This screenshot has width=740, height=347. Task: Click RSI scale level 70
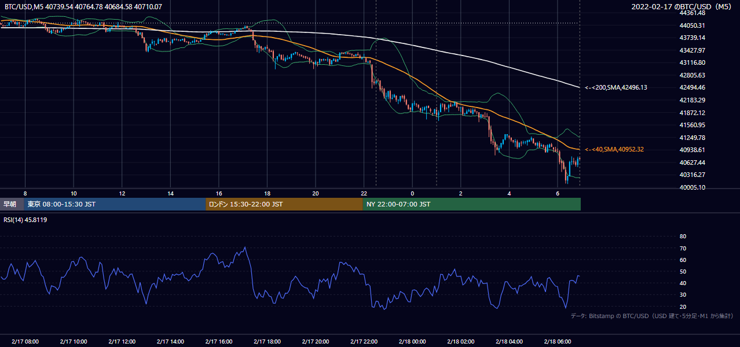point(683,248)
